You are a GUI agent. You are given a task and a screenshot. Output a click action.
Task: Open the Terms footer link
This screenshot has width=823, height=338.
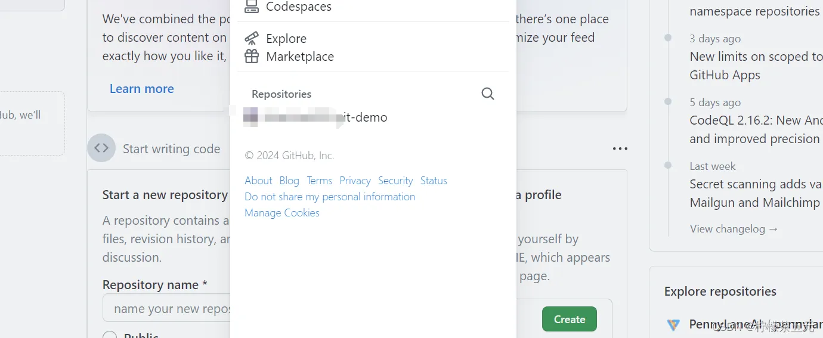(x=319, y=181)
